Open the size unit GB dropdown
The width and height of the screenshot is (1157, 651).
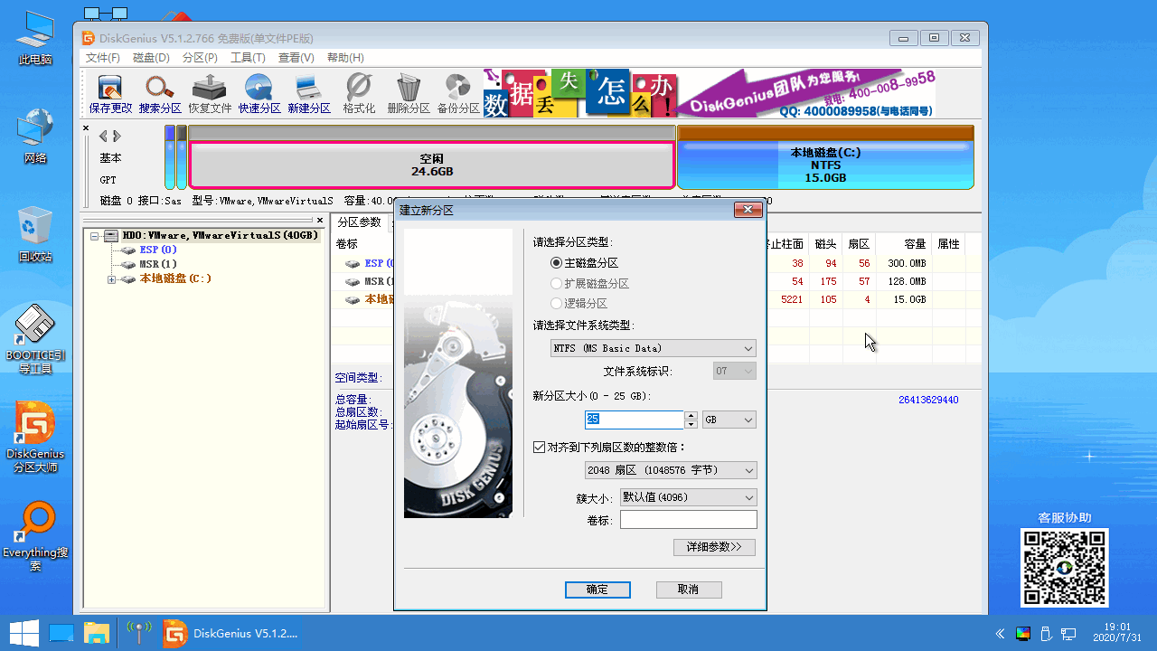[729, 420]
